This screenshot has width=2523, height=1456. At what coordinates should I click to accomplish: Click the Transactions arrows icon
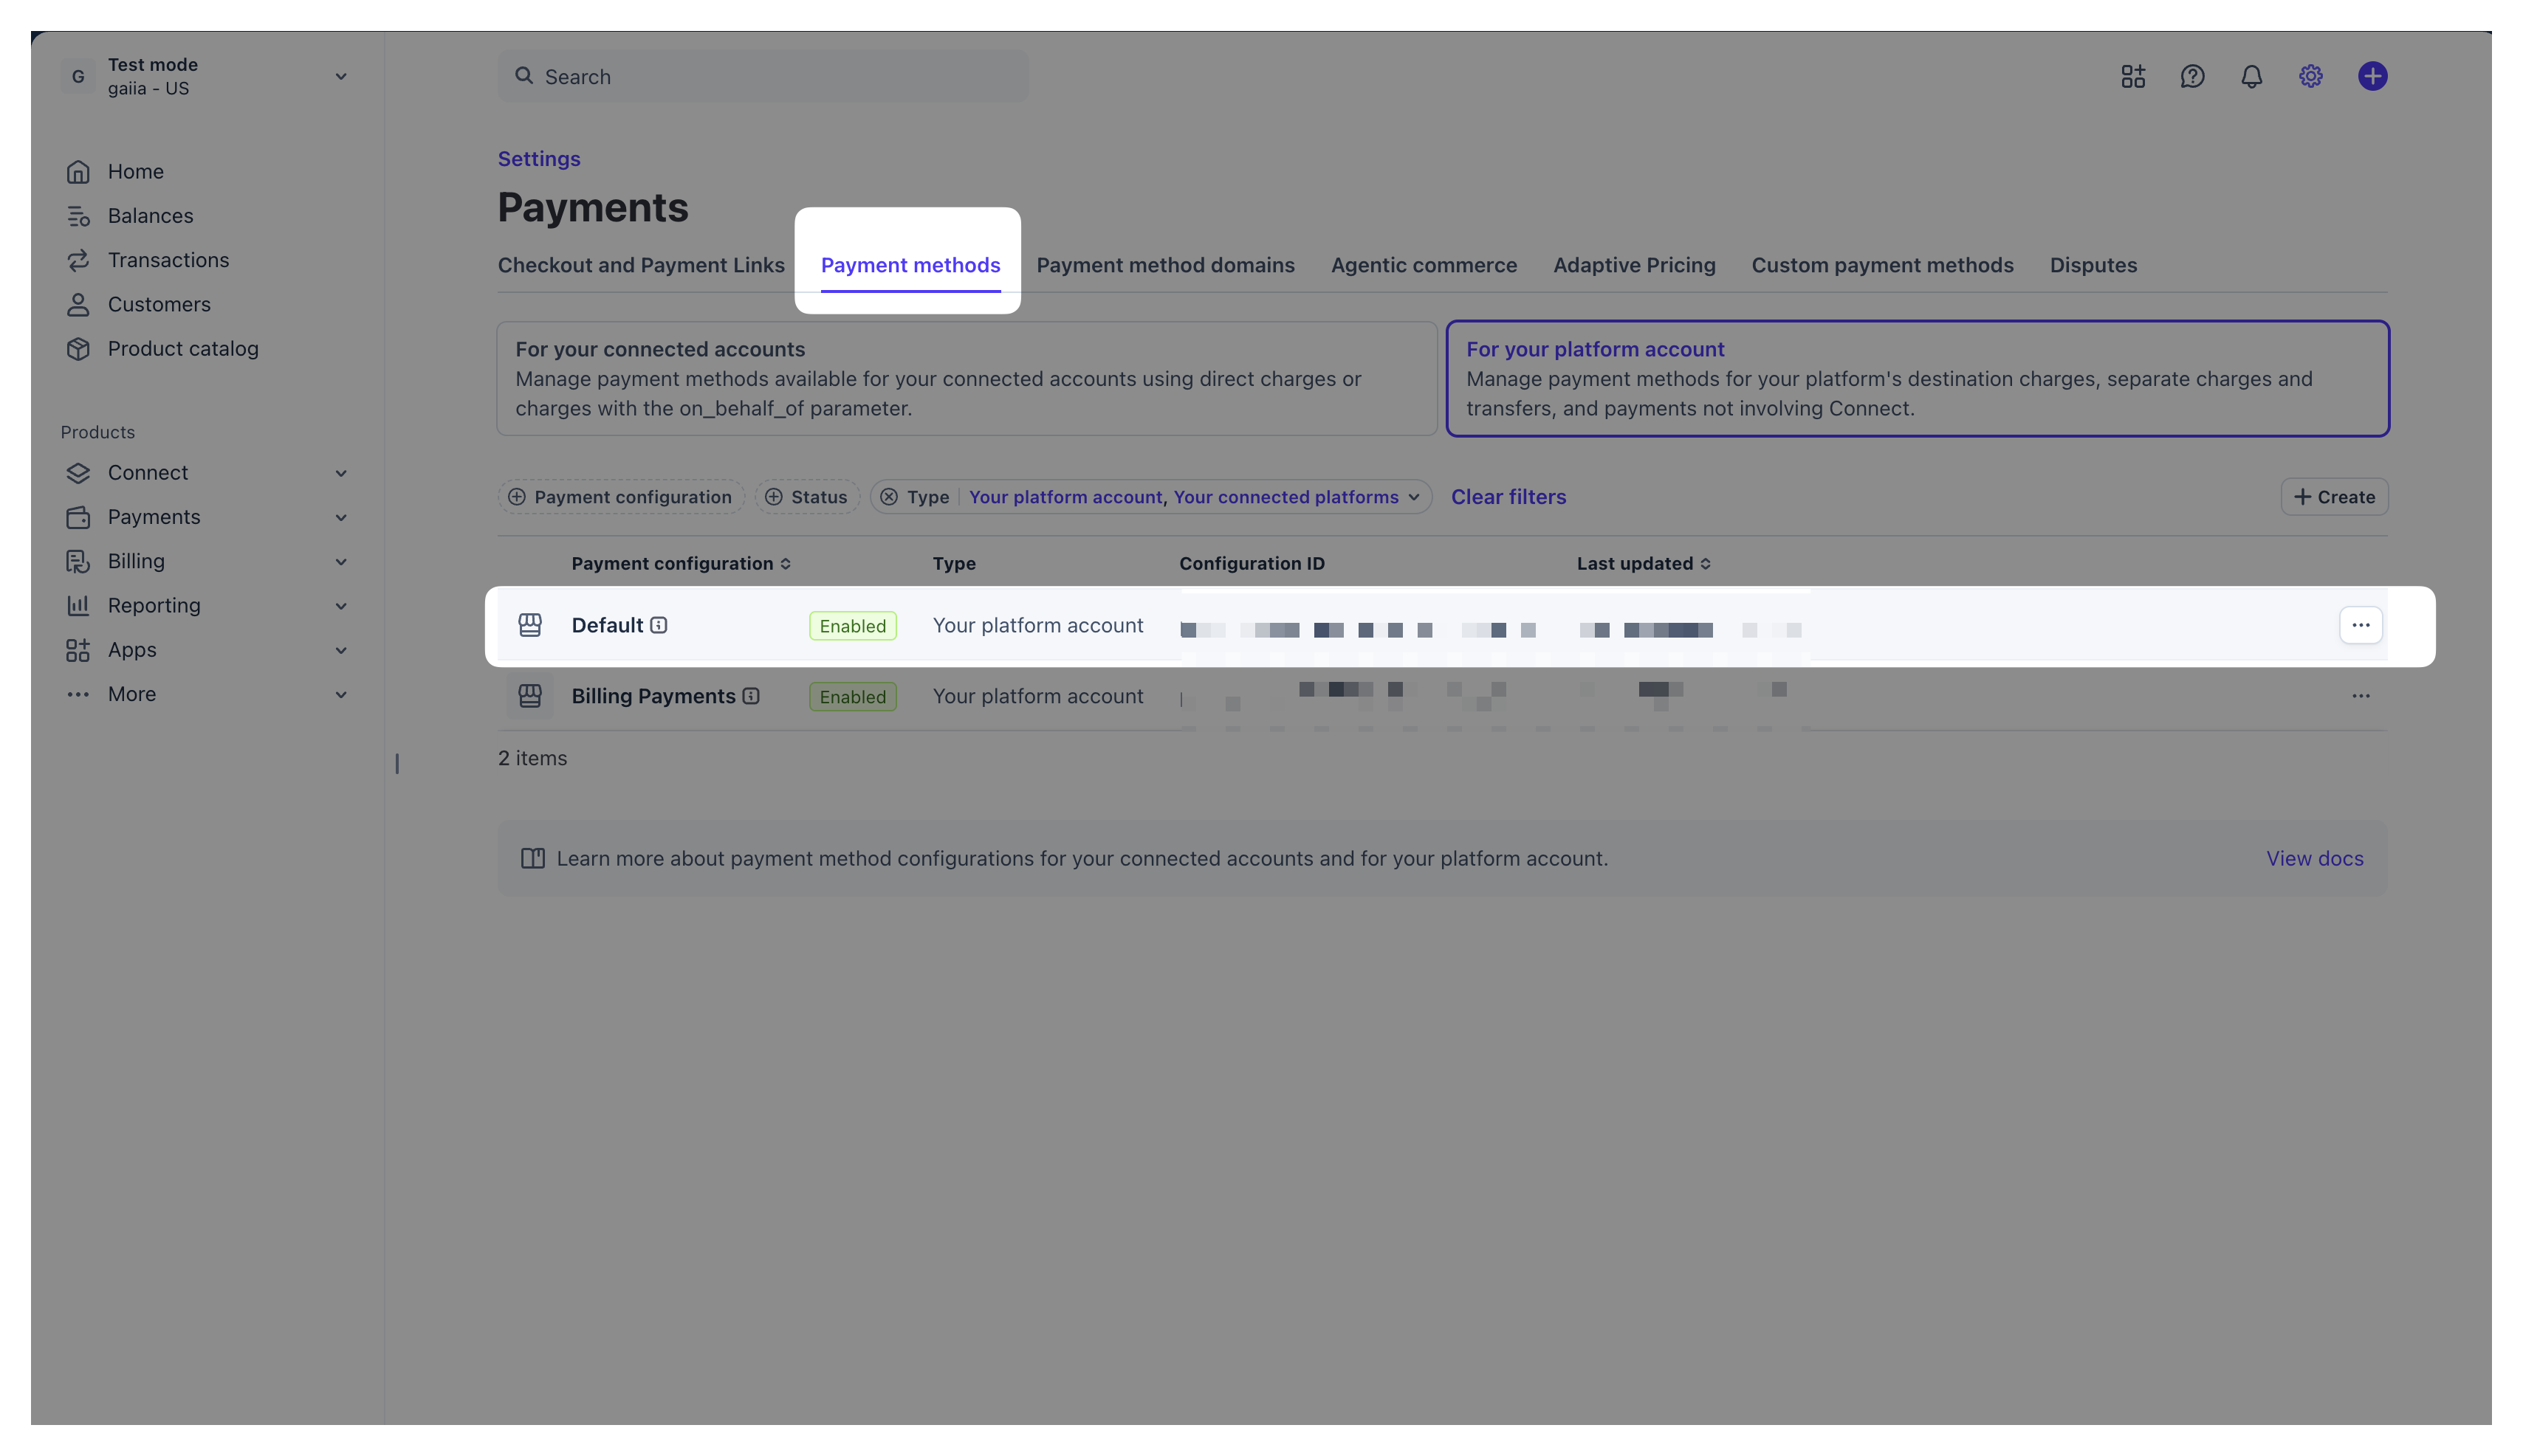[78, 260]
